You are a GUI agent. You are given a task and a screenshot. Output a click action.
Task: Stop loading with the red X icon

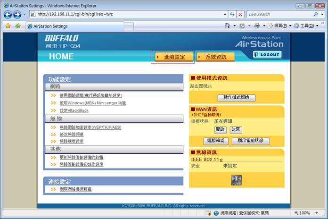tap(240, 15)
